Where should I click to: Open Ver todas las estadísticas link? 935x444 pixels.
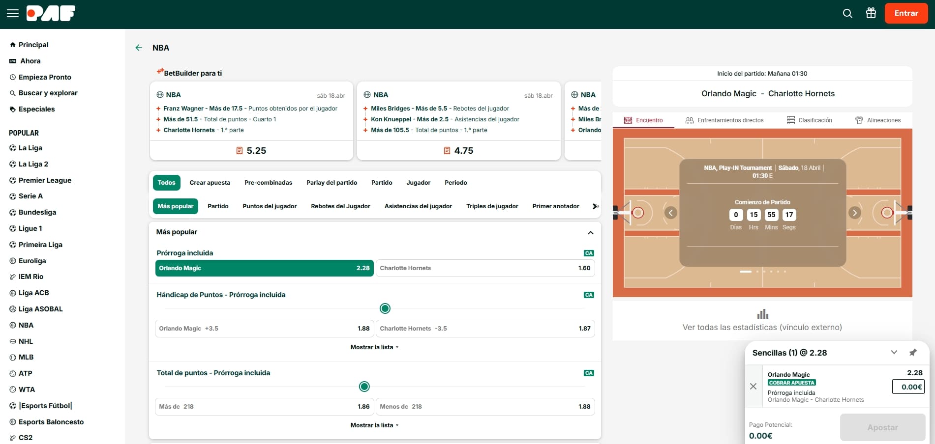[762, 327]
